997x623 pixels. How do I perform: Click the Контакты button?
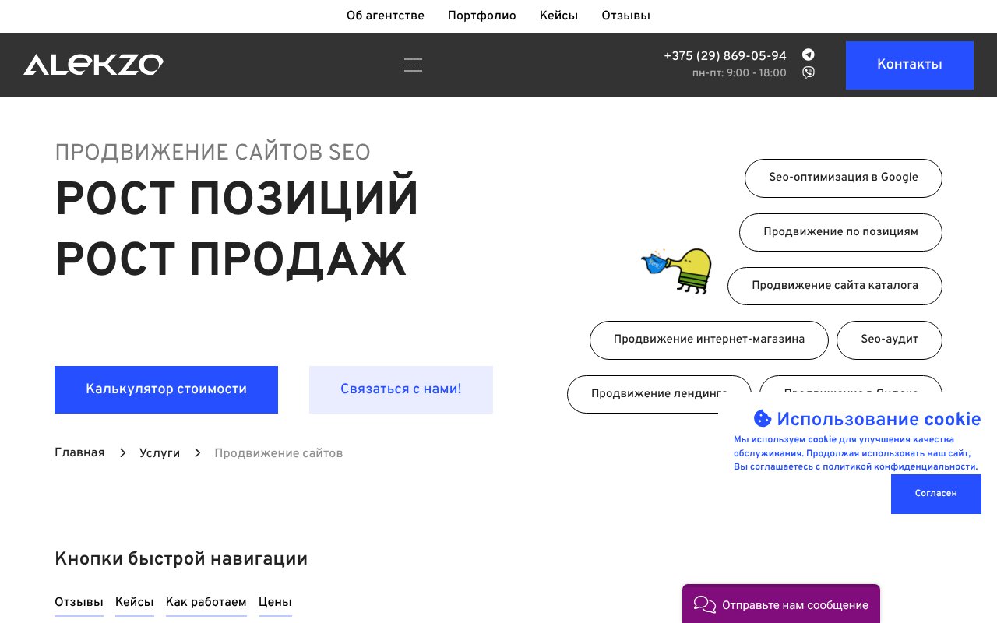pyautogui.click(x=909, y=65)
